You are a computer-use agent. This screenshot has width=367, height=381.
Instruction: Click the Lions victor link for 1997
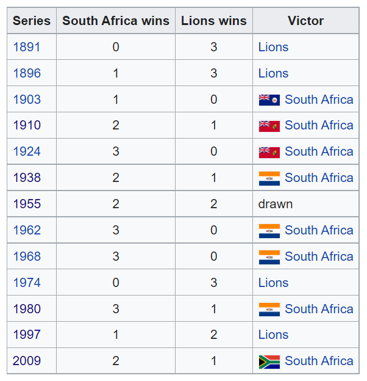coord(273,335)
